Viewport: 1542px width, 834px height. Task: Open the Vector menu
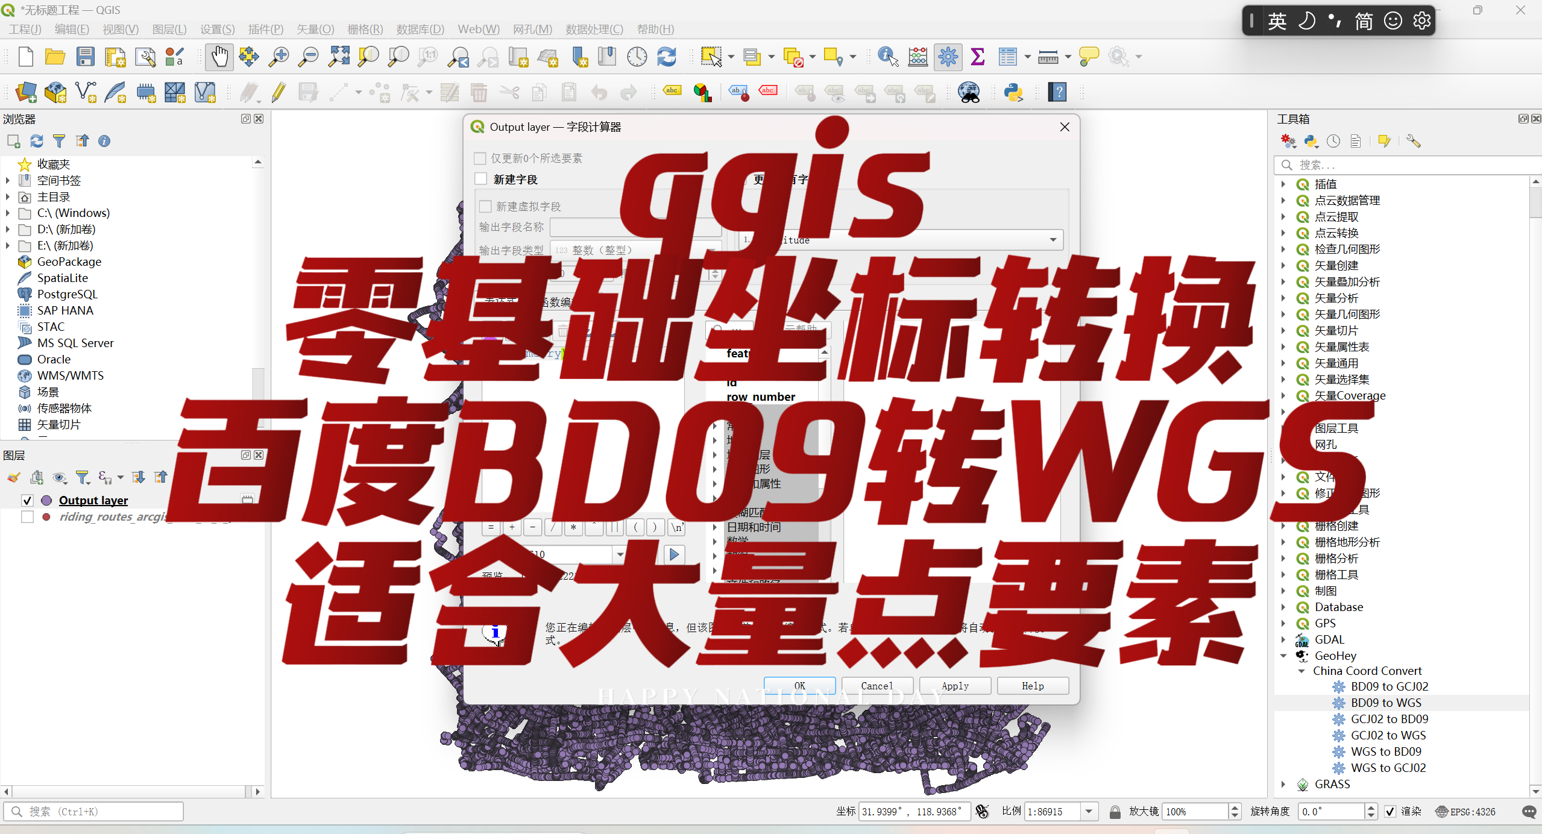pyautogui.click(x=315, y=29)
